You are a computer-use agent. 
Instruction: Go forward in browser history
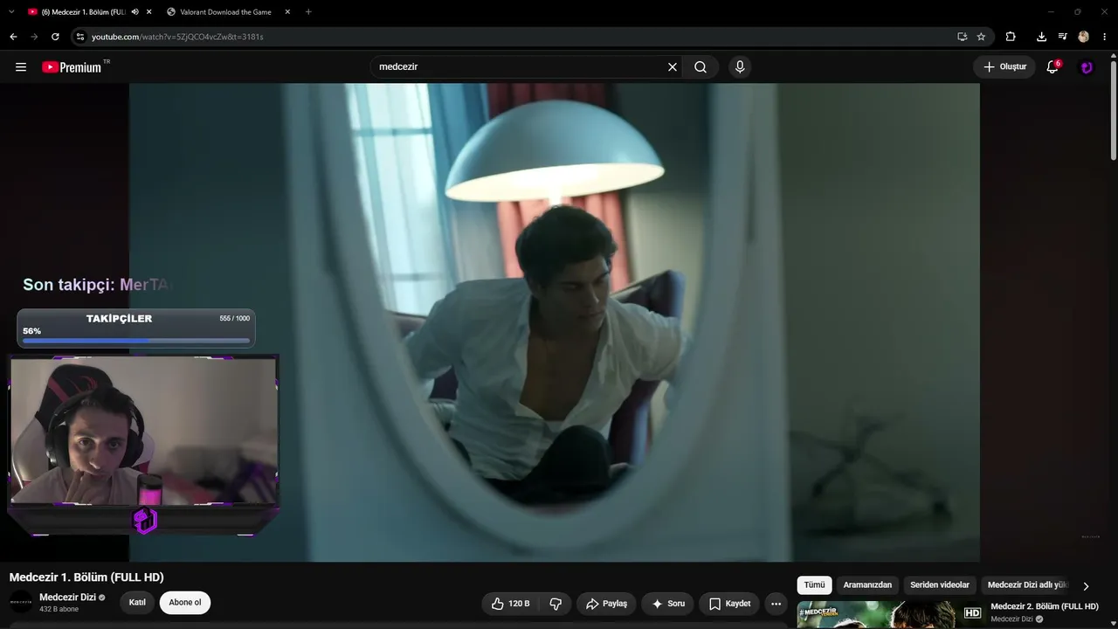pos(34,37)
